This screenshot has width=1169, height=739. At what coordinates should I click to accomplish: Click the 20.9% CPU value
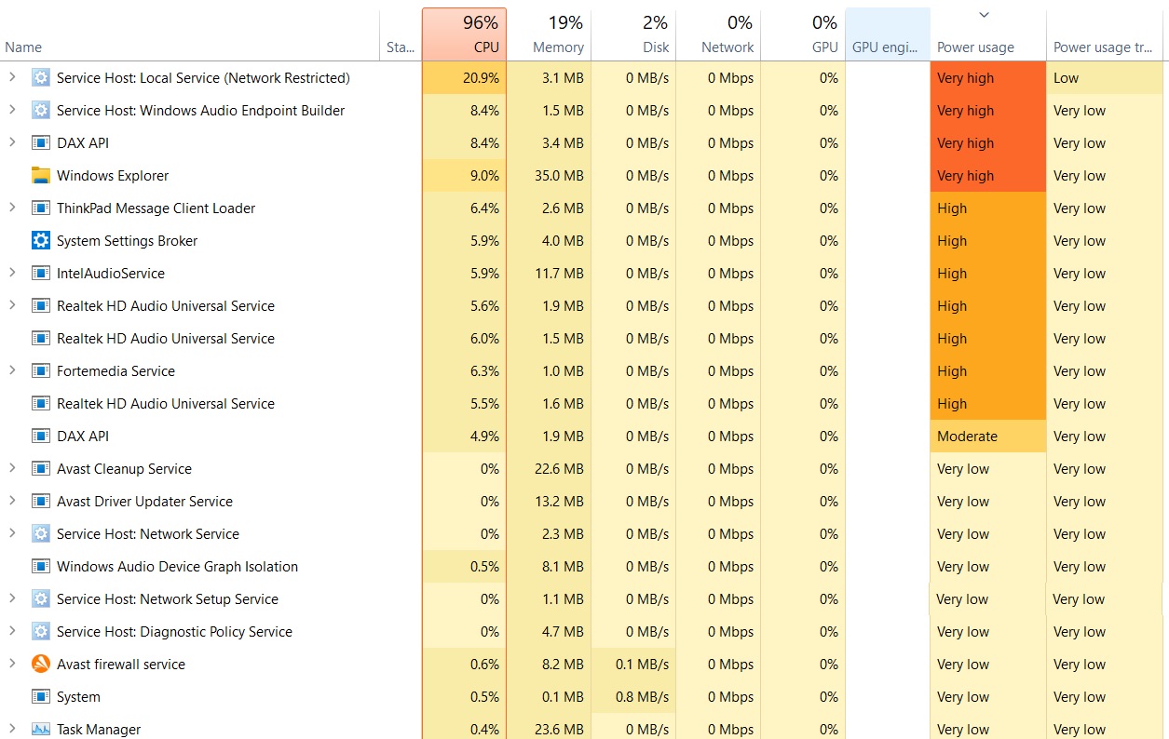point(481,78)
